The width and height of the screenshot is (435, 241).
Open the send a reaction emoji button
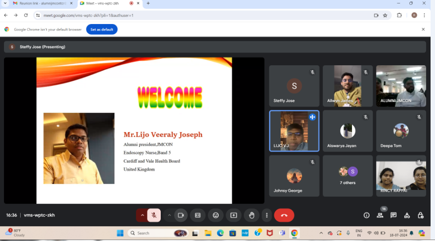(x=216, y=215)
